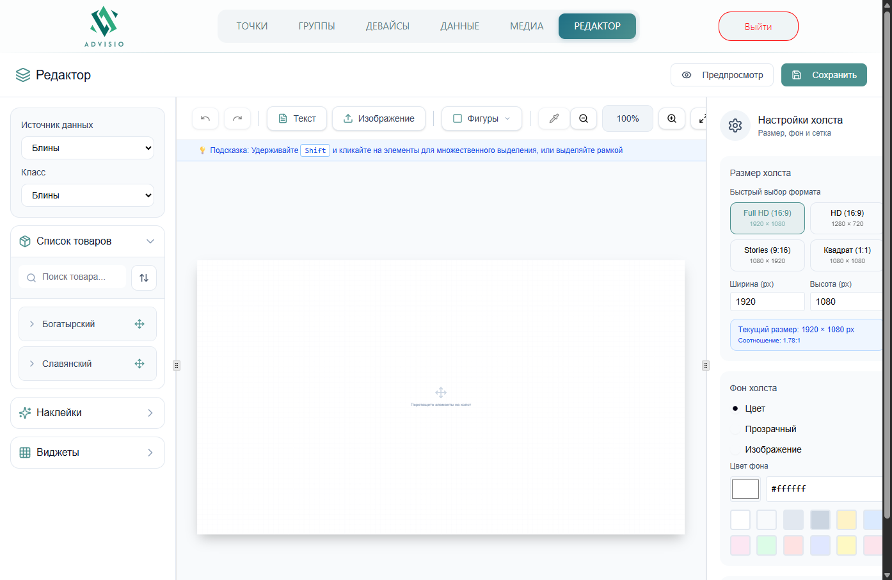Click the sort products icon
Viewport: 892px width, 580px height.
pos(144,278)
